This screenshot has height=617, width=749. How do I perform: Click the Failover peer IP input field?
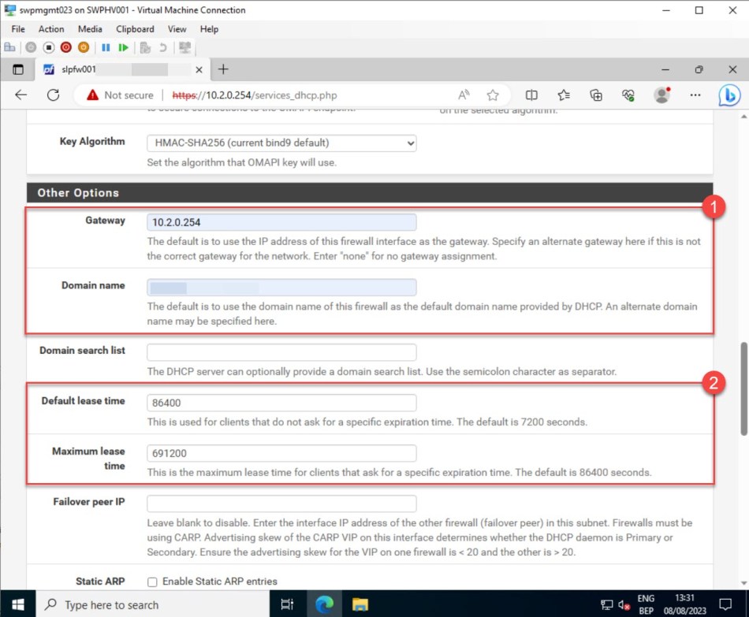tap(281, 504)
